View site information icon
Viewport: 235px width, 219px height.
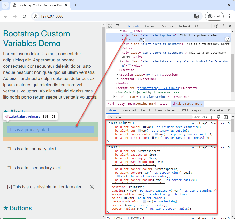pyautogui.click(x=35, y=16)
